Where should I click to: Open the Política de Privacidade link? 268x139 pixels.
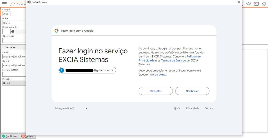pos(170,58)
